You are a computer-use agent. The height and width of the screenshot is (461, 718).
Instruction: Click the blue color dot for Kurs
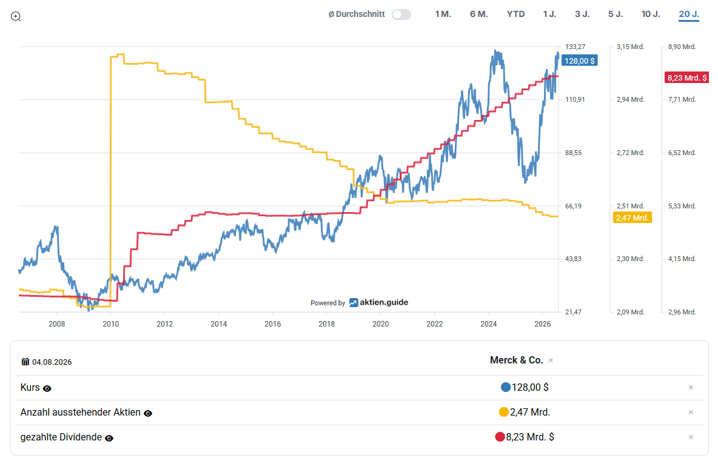pos(506,387)
